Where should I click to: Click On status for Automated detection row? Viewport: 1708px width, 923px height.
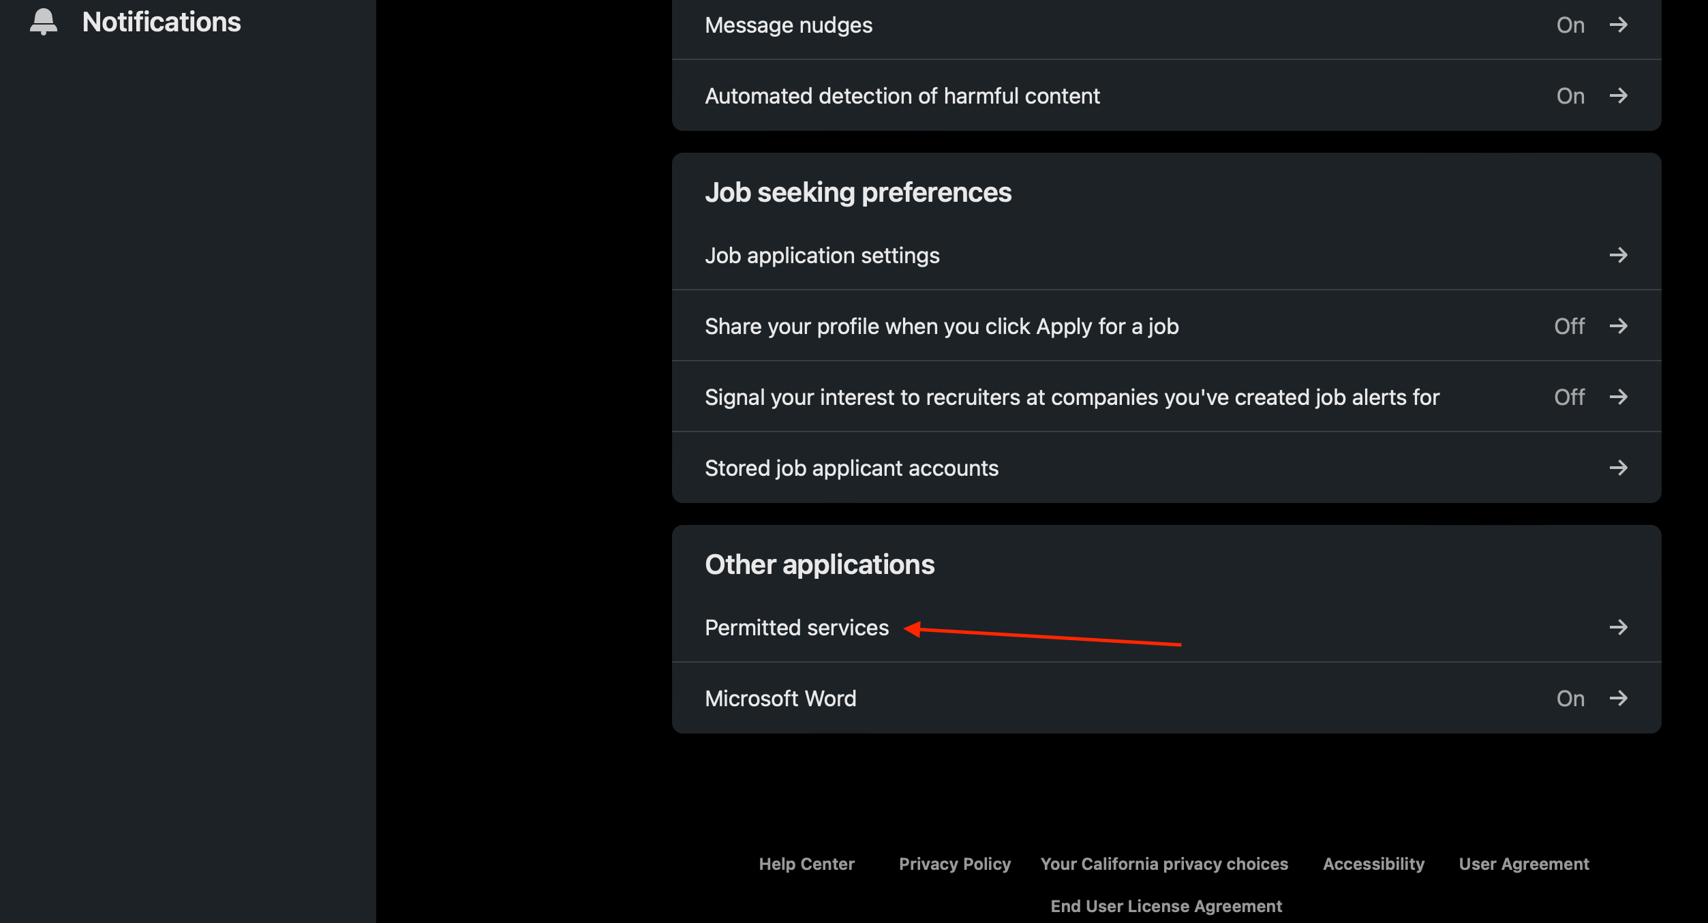[x=1570, y=96]
